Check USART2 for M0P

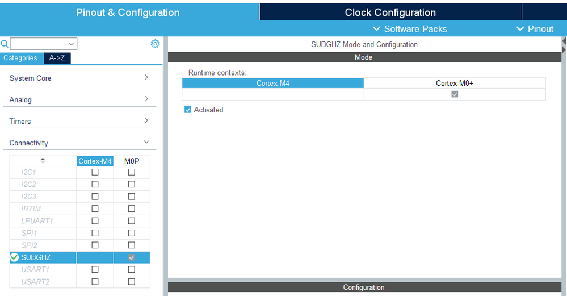point(132,282)
